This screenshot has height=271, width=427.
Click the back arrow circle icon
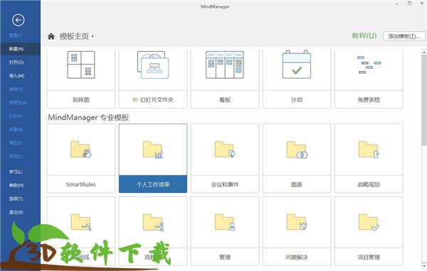tap(19, 20)
